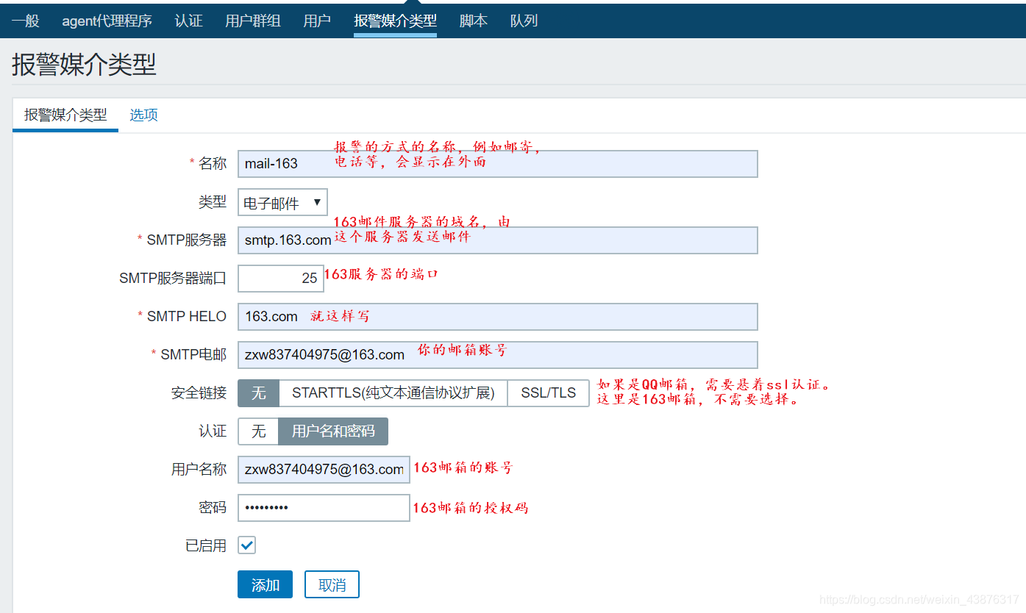The height and width of the screenshot is (613, 1026).
Task: Open the agent代理程序 menu item
Action: [x=107, y=21]
